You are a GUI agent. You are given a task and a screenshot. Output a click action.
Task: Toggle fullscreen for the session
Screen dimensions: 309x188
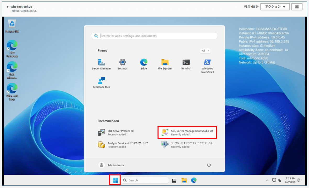[297, 7]
